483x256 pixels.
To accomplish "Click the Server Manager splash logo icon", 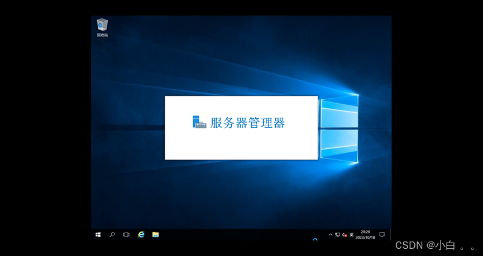I will point(199,122).
